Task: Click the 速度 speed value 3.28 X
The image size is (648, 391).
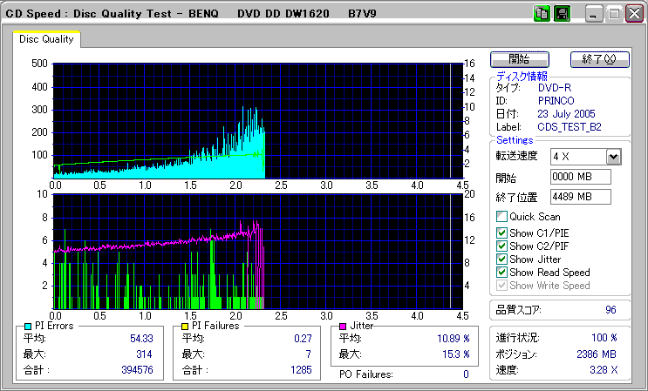Action: tap(604, 370)
